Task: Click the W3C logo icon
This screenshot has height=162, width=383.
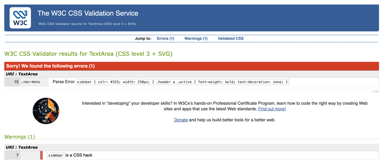Action: click(x=20, y=17)
